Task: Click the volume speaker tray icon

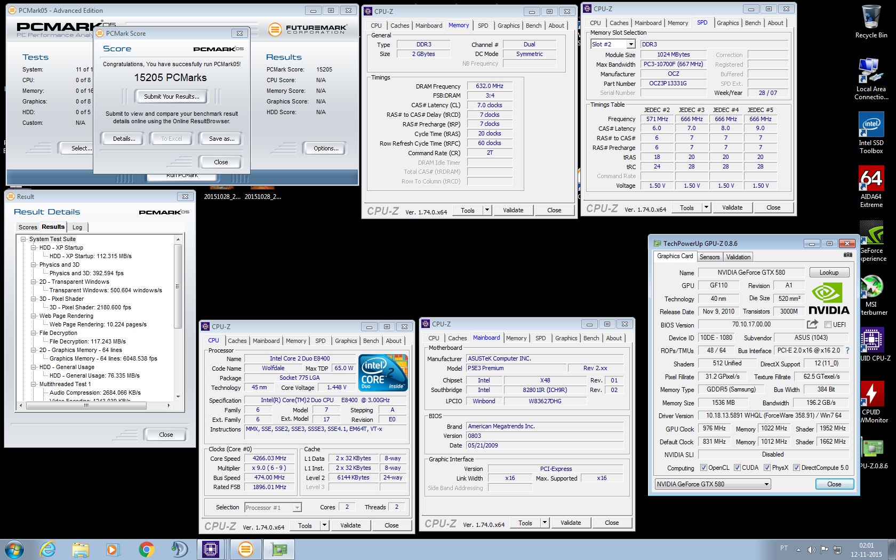Action: click(x=811, y=549)
